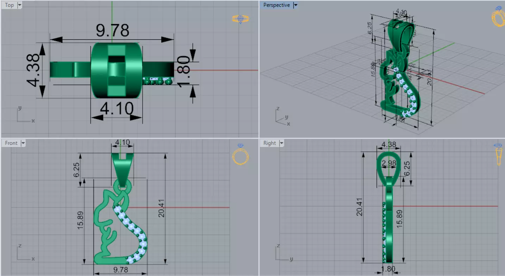Image resolution: width=505 pixels, height=276 pixels.
Task: Select the 4.38 dimension in Right view
Action: [x=388, y=145]
